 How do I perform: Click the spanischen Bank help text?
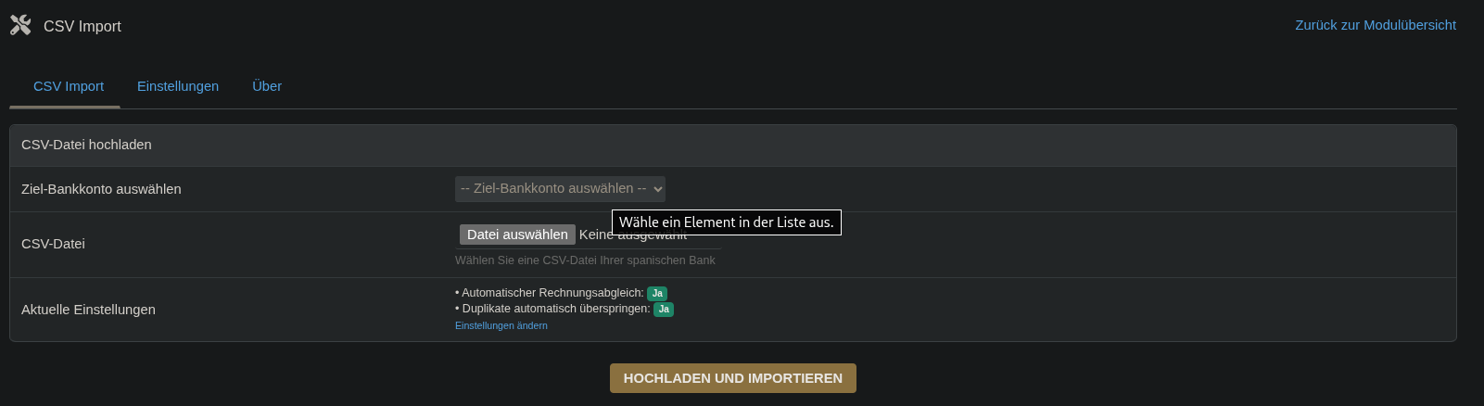point(585,260)
